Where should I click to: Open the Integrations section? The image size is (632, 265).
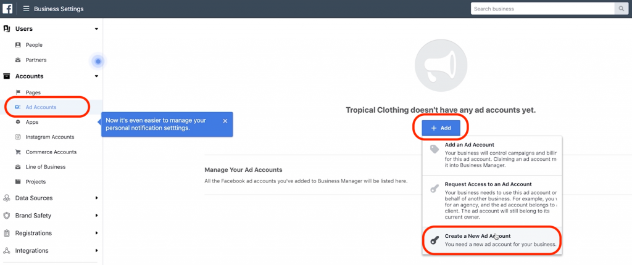tap(32, 250)
